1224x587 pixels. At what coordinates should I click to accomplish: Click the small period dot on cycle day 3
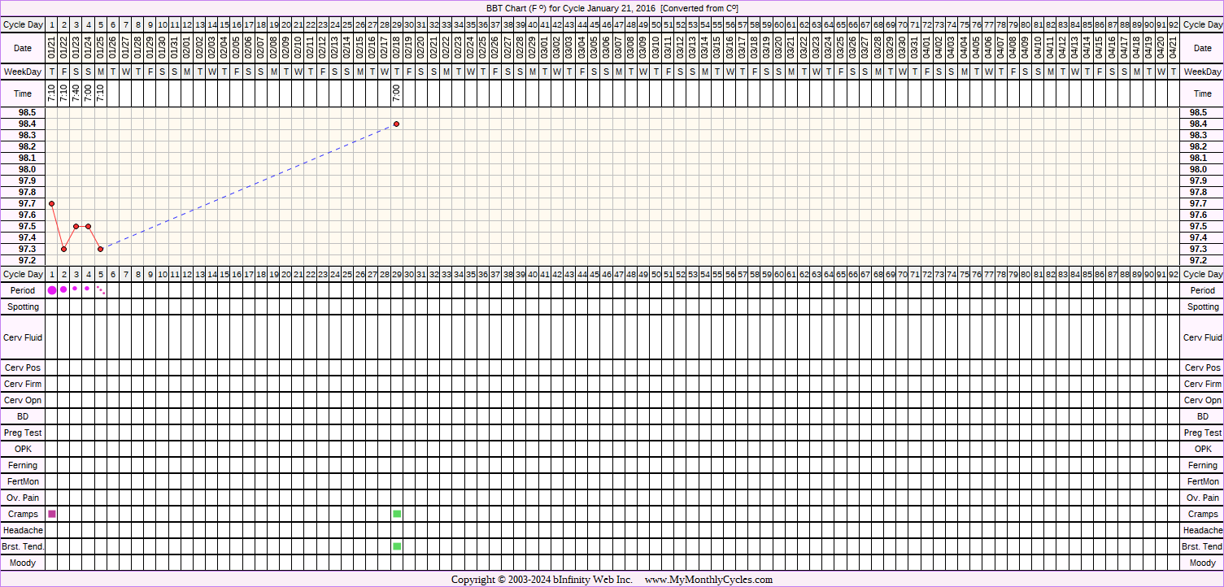pos(75,289)
